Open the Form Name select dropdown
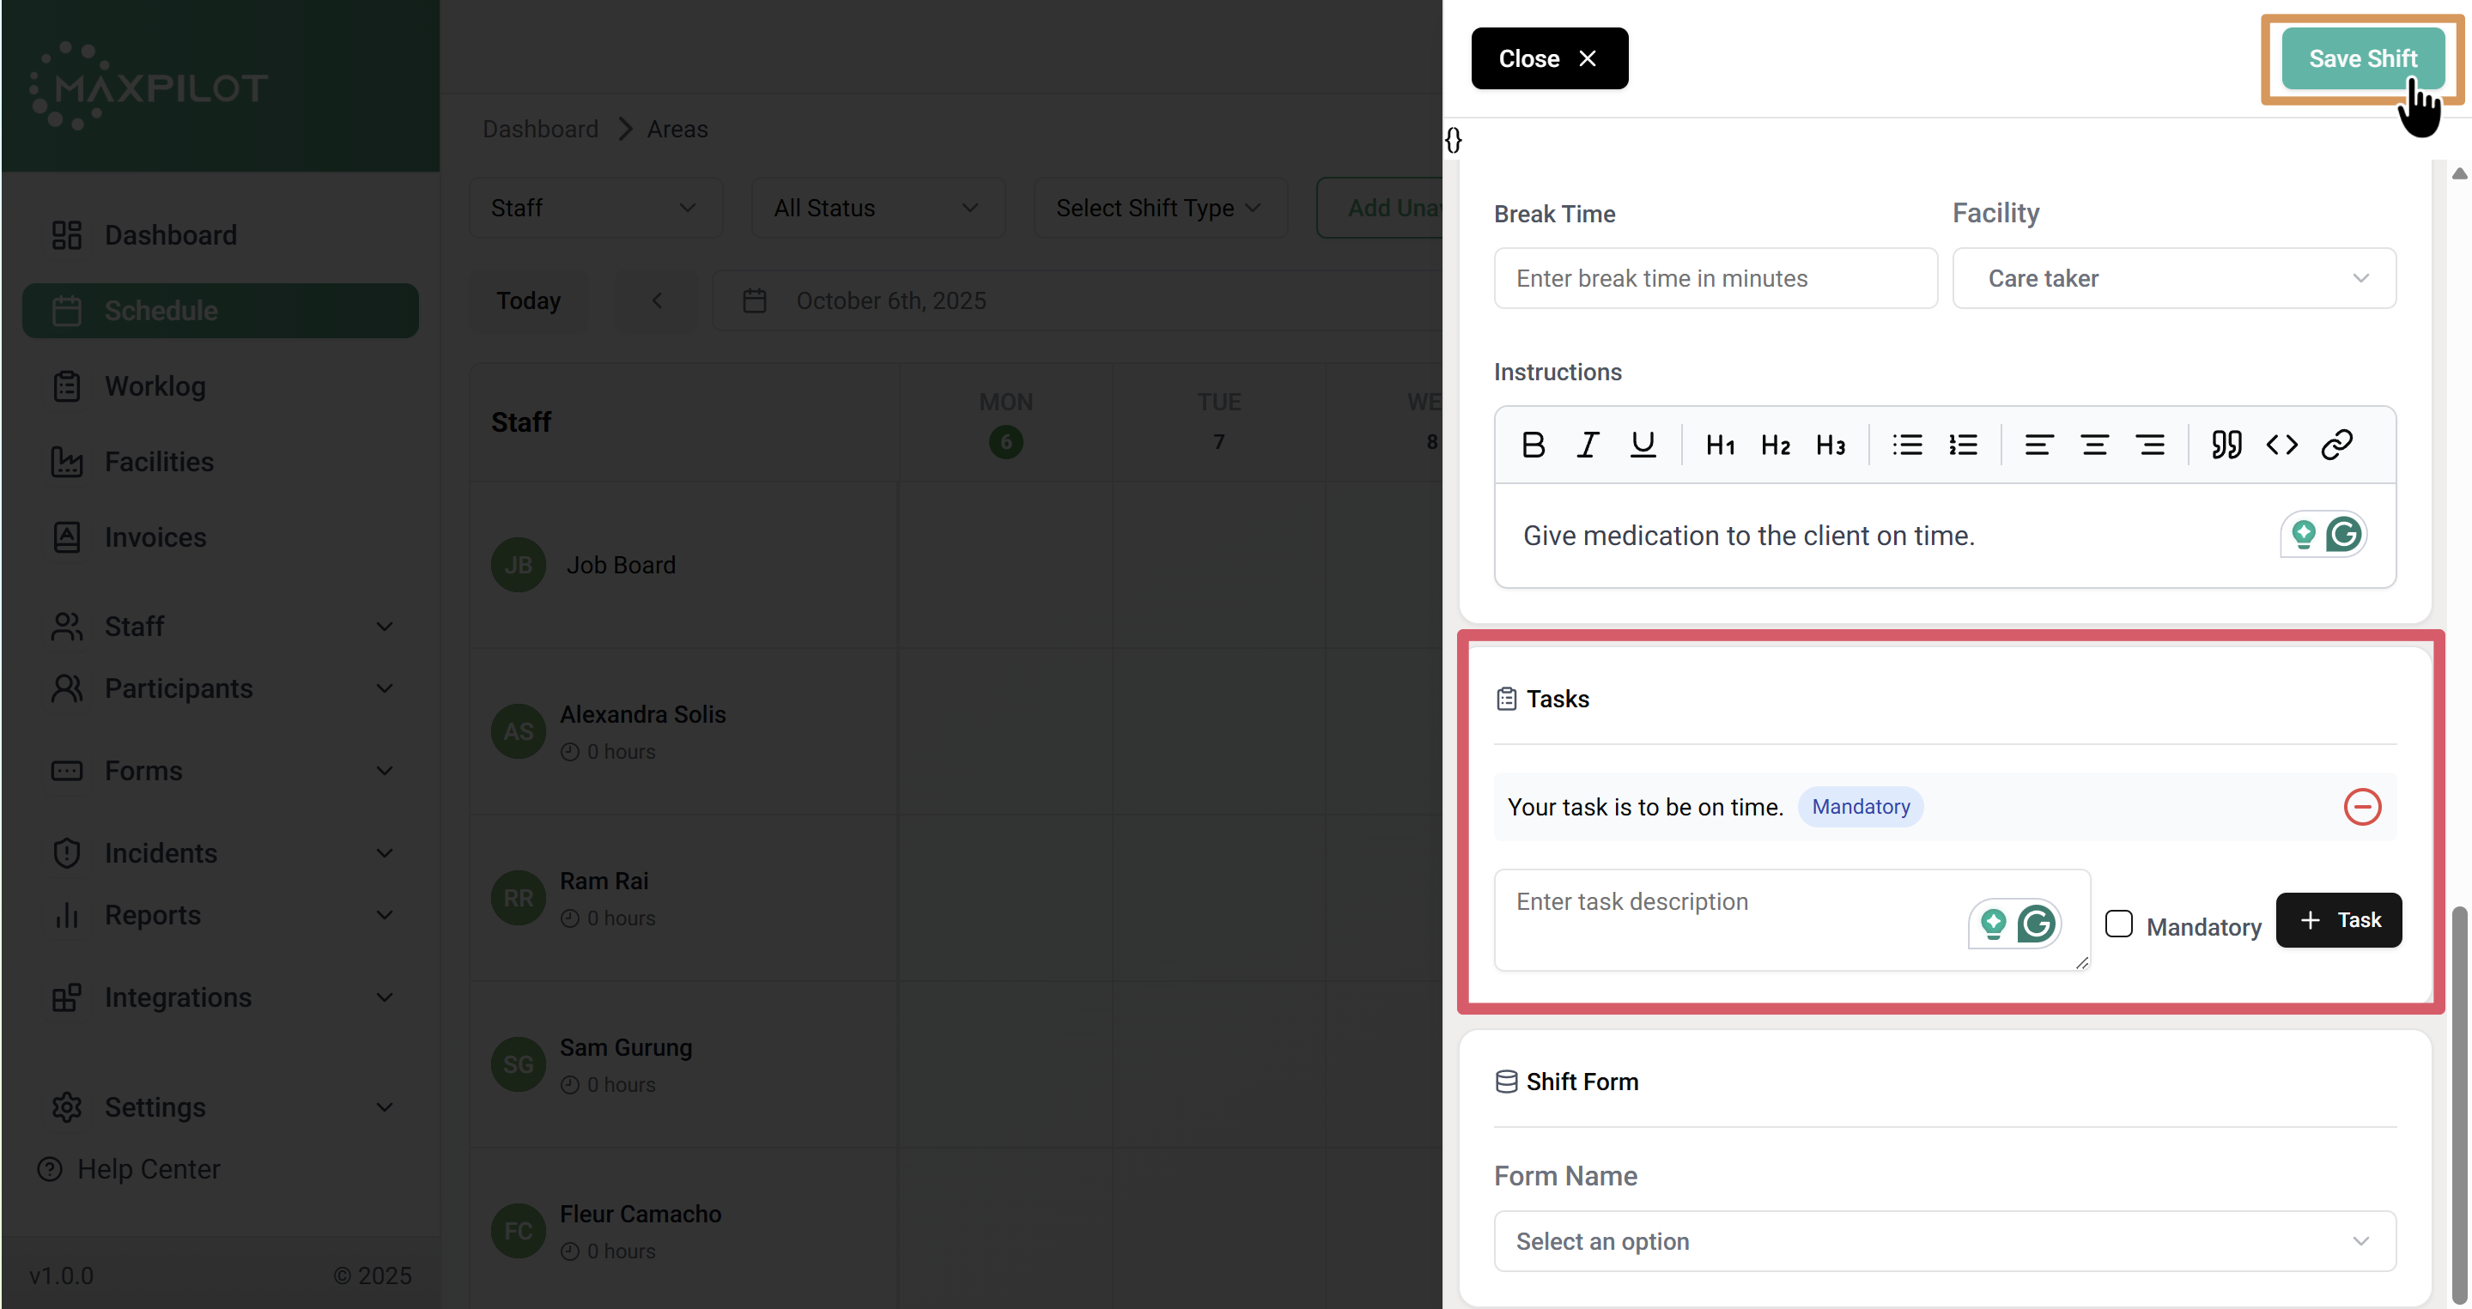This screenshot has width=2472, height=1309. pos(1944,1241)
